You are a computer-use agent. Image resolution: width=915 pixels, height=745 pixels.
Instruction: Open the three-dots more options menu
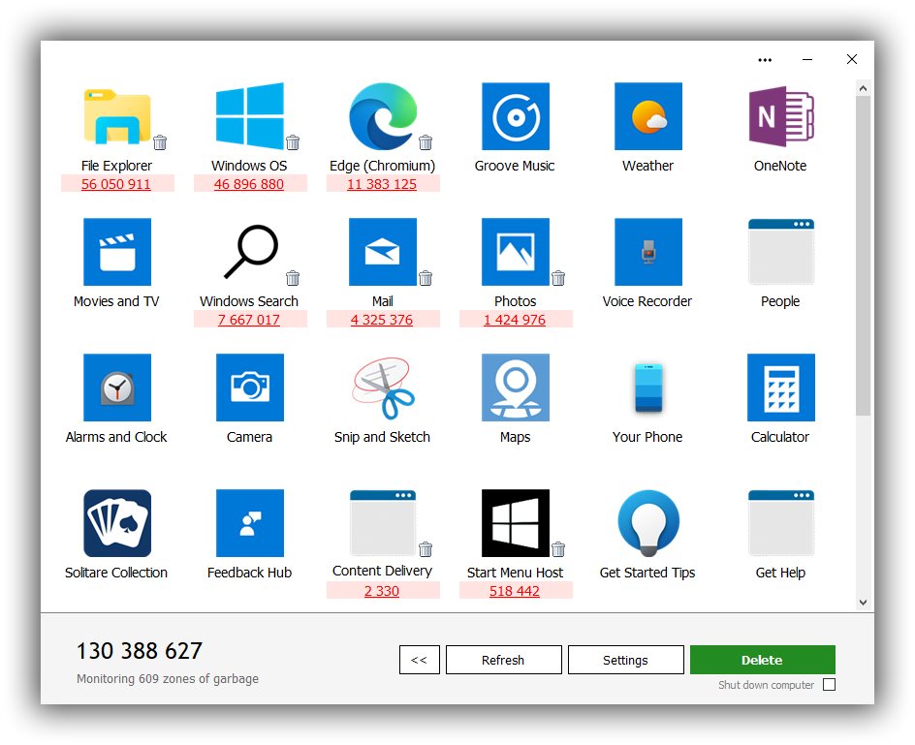[765, 60]
